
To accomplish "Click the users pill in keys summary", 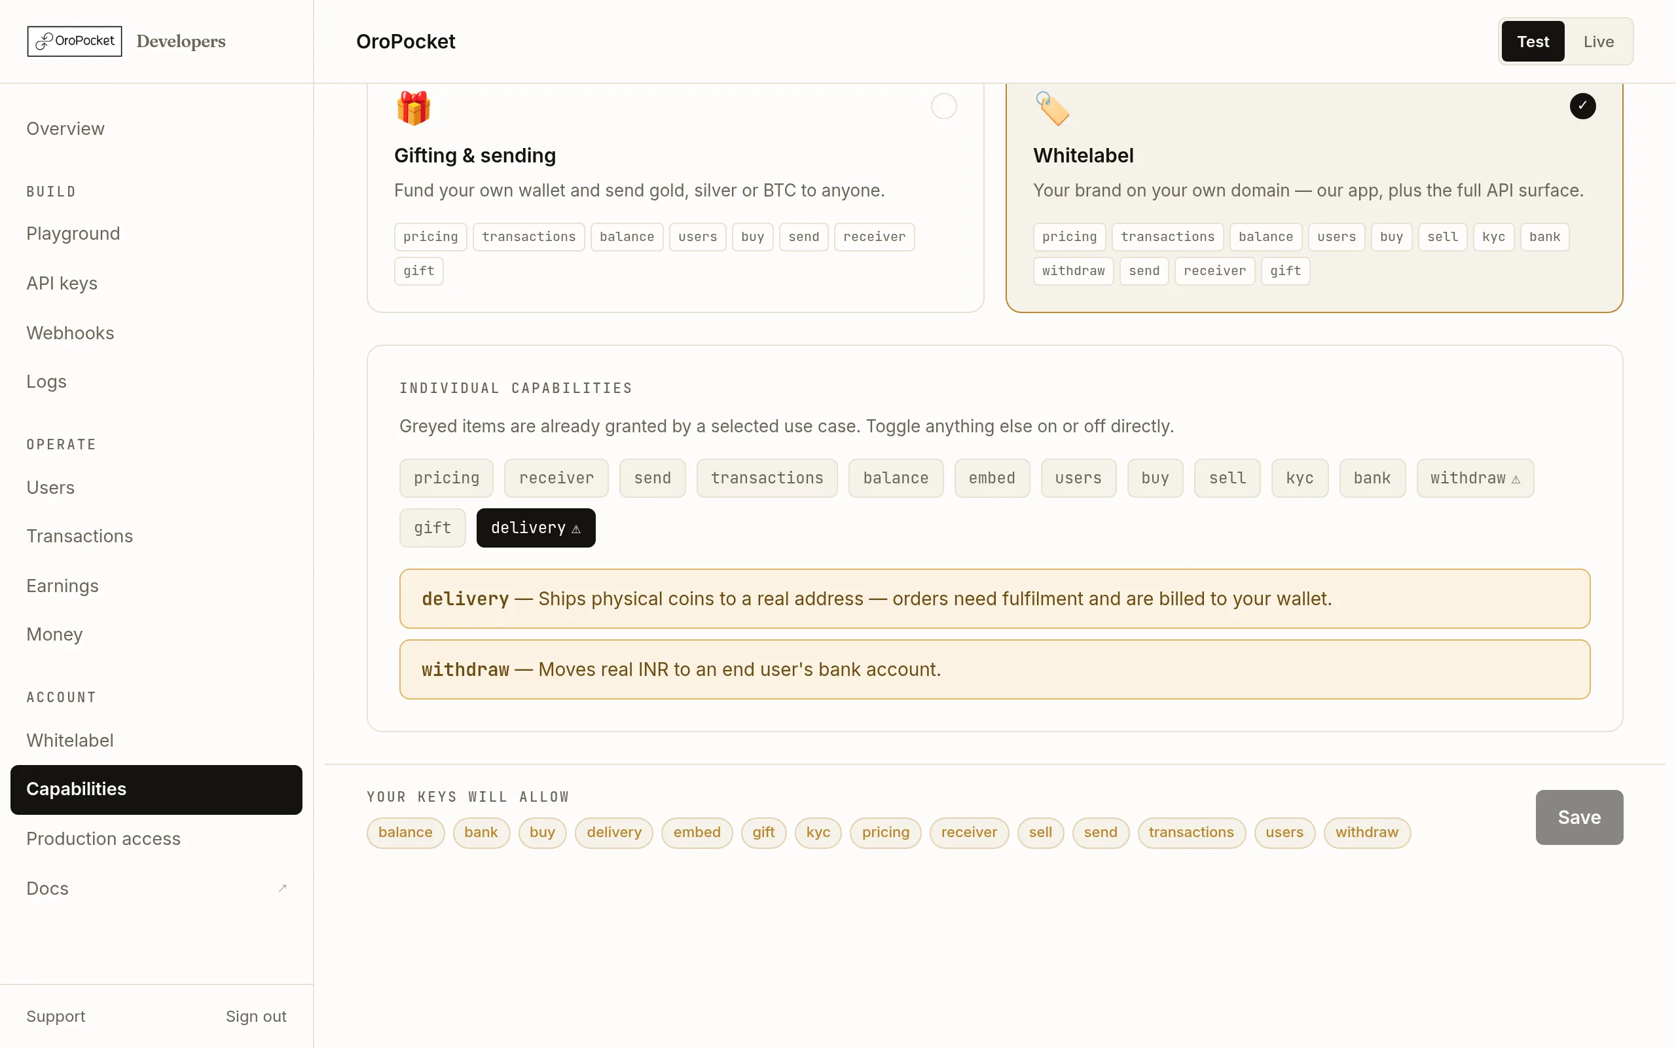I will 1284,833.
